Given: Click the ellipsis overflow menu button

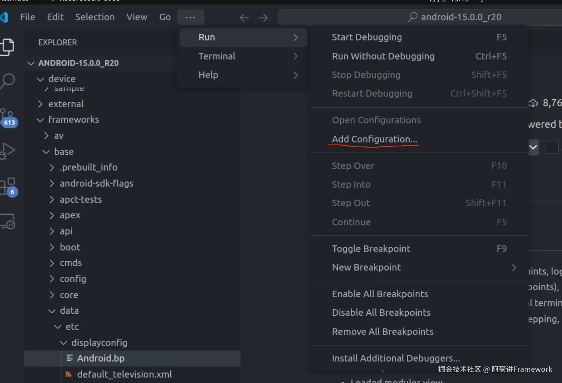Looking at the screenshot, I should coord(190,17).
